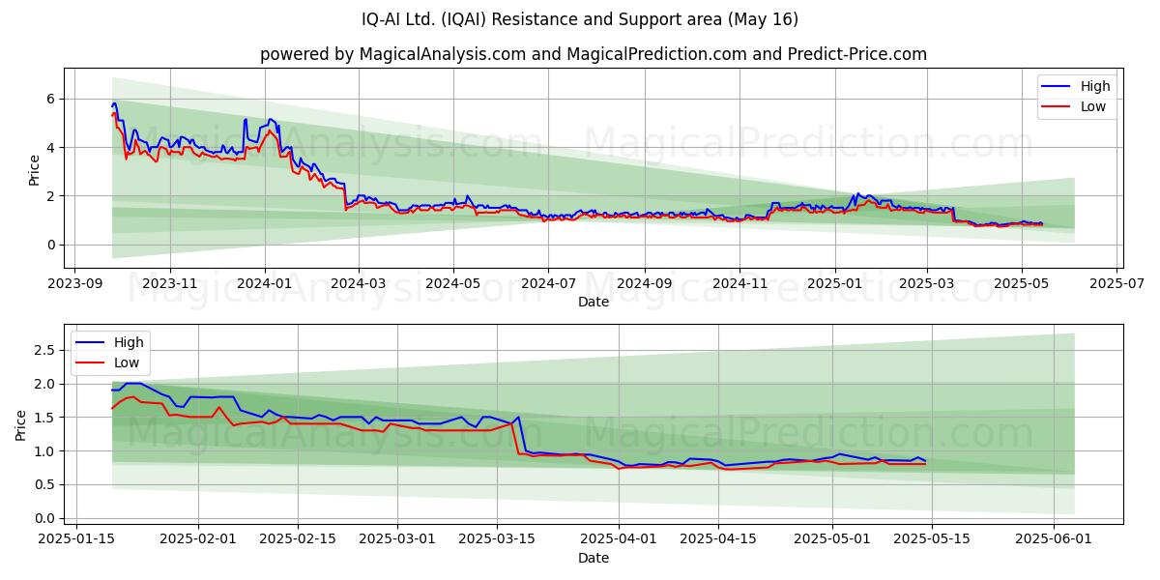The image size is (1160, 580).
Task: Click the top chart 'Date' axis label
Action: tap(594, 302)
